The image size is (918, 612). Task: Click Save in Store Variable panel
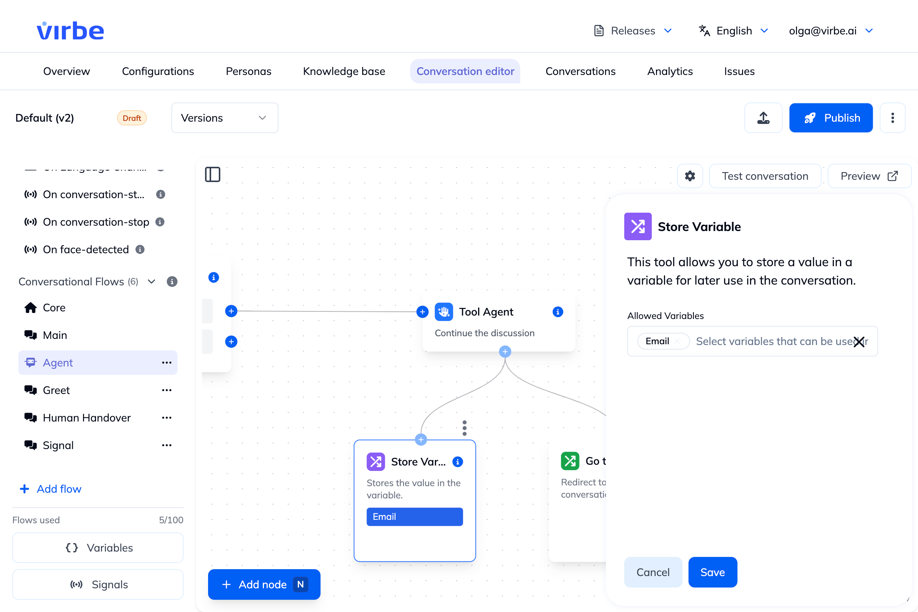[713, 572]
